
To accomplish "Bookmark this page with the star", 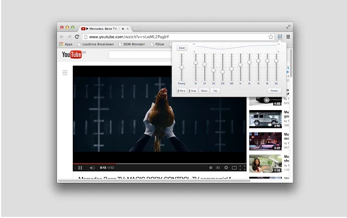I will 270,37.
